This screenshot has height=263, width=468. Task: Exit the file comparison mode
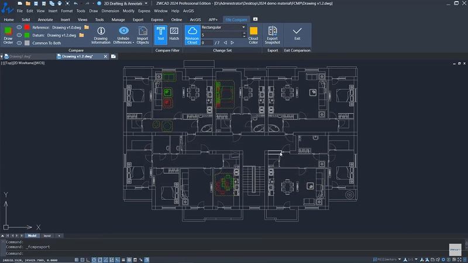297,34
